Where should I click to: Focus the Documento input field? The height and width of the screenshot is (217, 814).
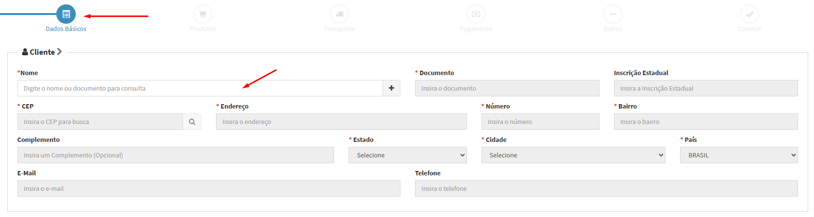click(x=507, y=89)
